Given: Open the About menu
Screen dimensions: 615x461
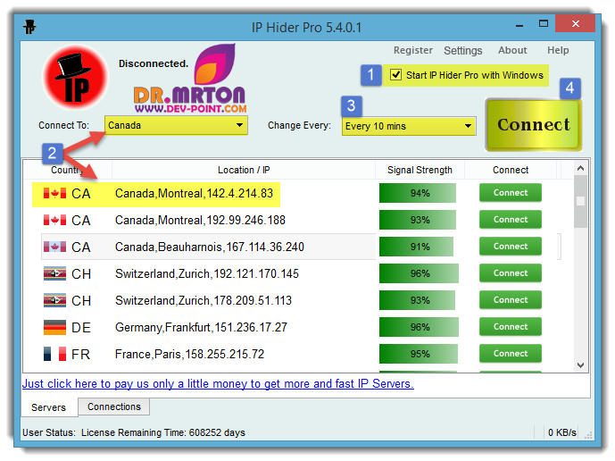Looking at the screenshot, I should click(x=512, y=50).
